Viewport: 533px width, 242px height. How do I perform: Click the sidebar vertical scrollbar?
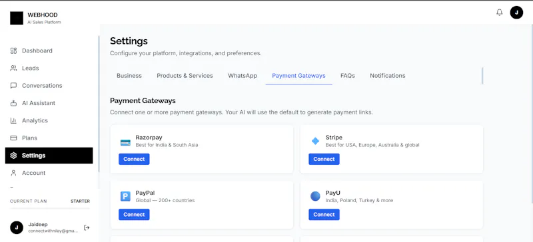coord(99,104)
